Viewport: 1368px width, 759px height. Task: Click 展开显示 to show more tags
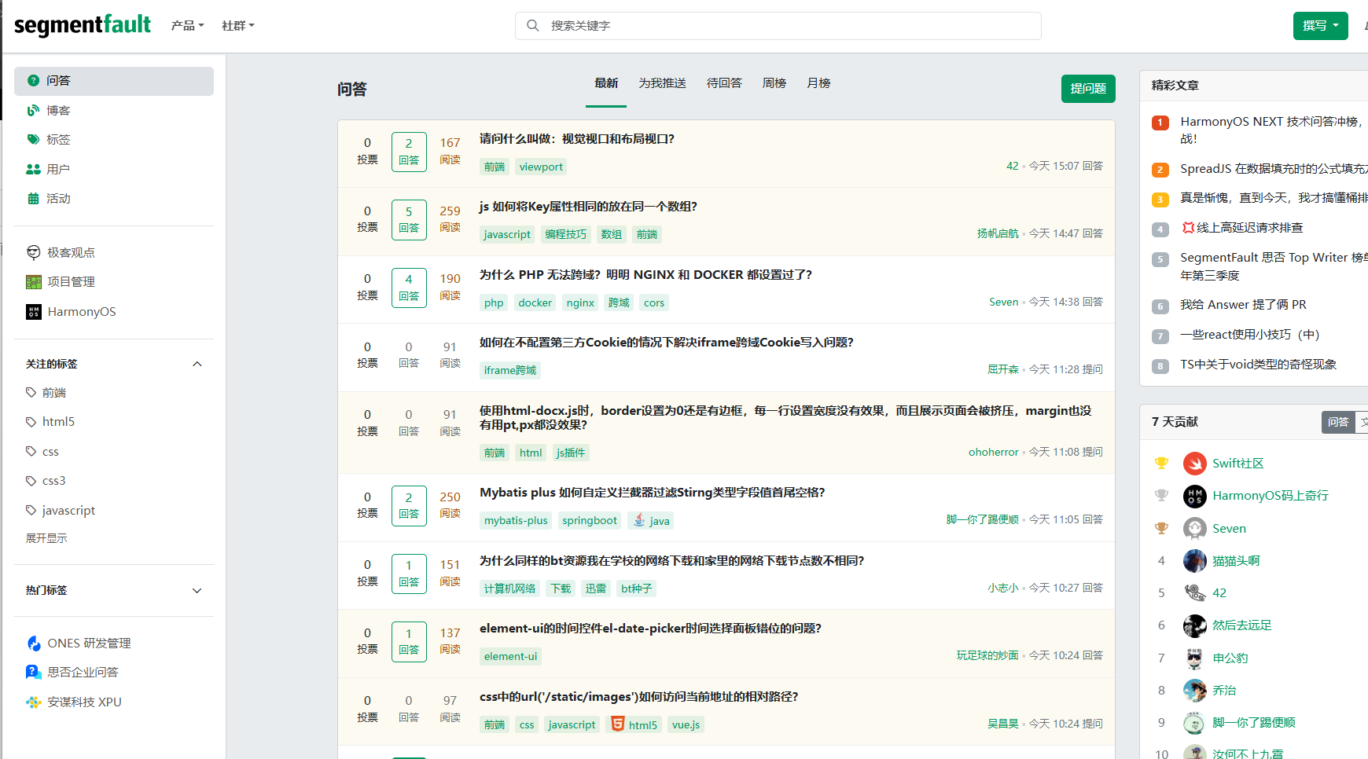(46, 538)
